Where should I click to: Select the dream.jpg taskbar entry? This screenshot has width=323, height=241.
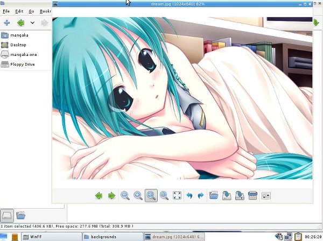point(174,237)
